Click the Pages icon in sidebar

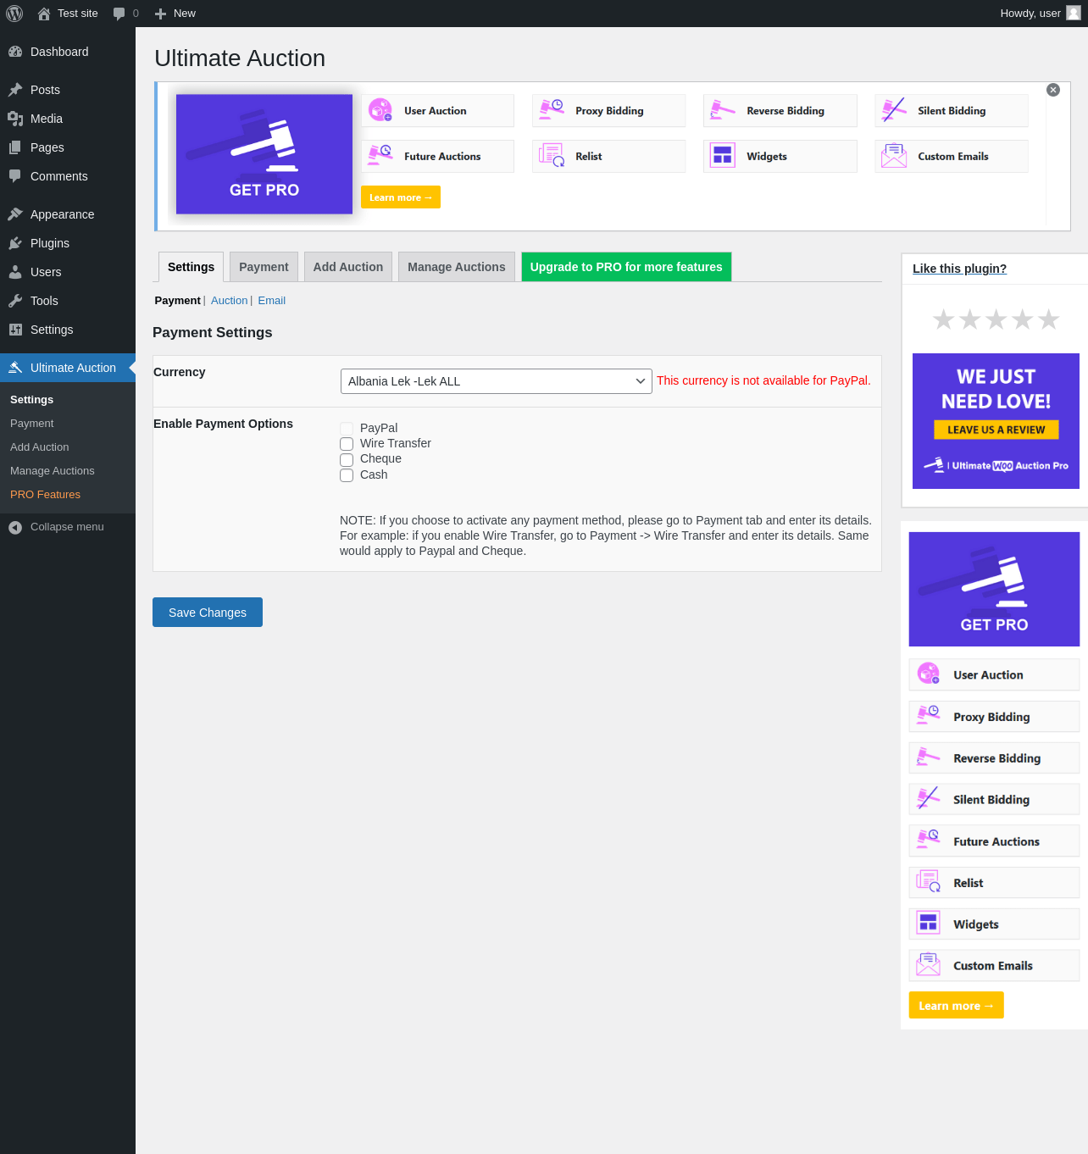15,147
